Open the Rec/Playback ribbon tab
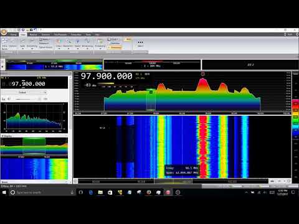 [x=60, y=35]
